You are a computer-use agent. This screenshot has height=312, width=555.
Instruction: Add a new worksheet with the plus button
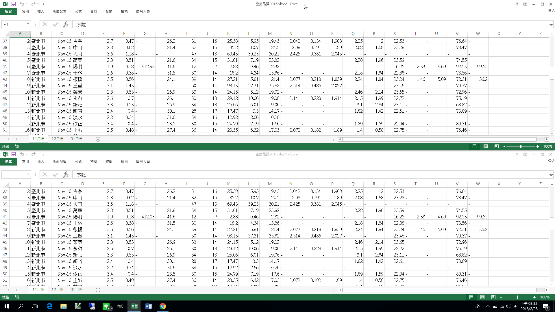coord(98,139)
